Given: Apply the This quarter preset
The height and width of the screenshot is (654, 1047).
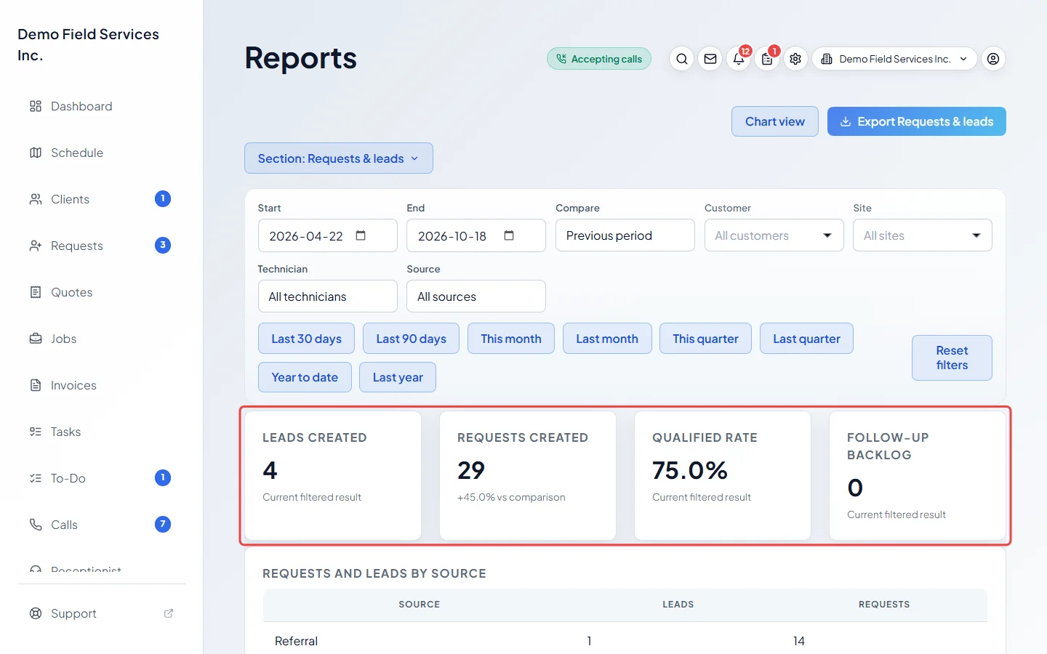Looking at the screenshot, I should [705, 339].
